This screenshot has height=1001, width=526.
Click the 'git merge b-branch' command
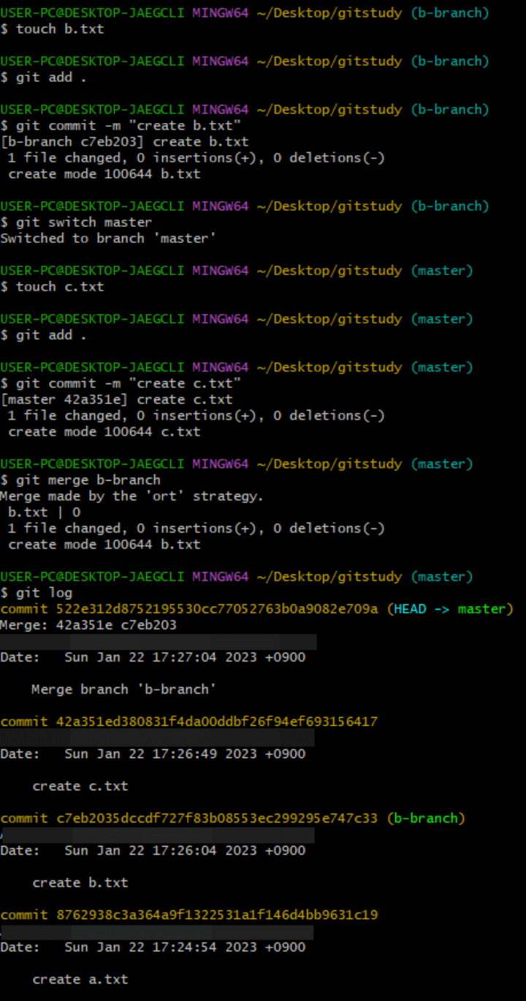tap(80, 480)
